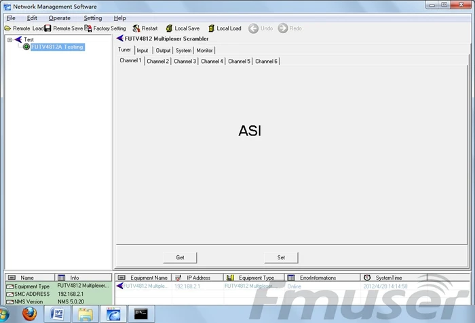Open the File menu
The width and height of the screenshot is (475, 323).
point(11,18)
